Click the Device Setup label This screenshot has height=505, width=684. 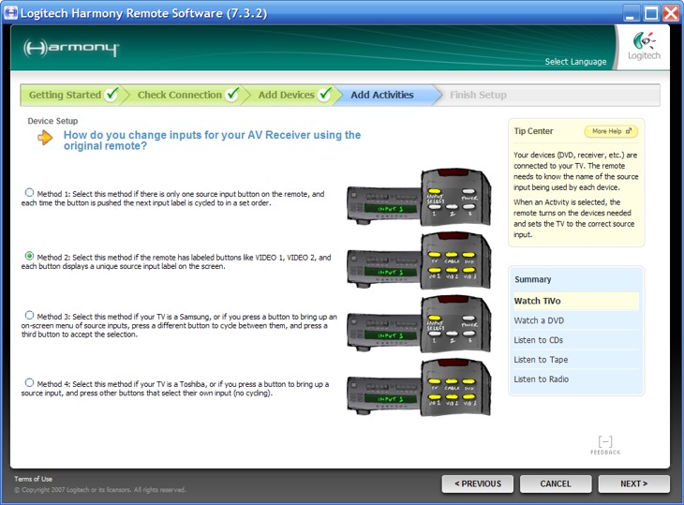pyautogui.click(x=52, y=121)
